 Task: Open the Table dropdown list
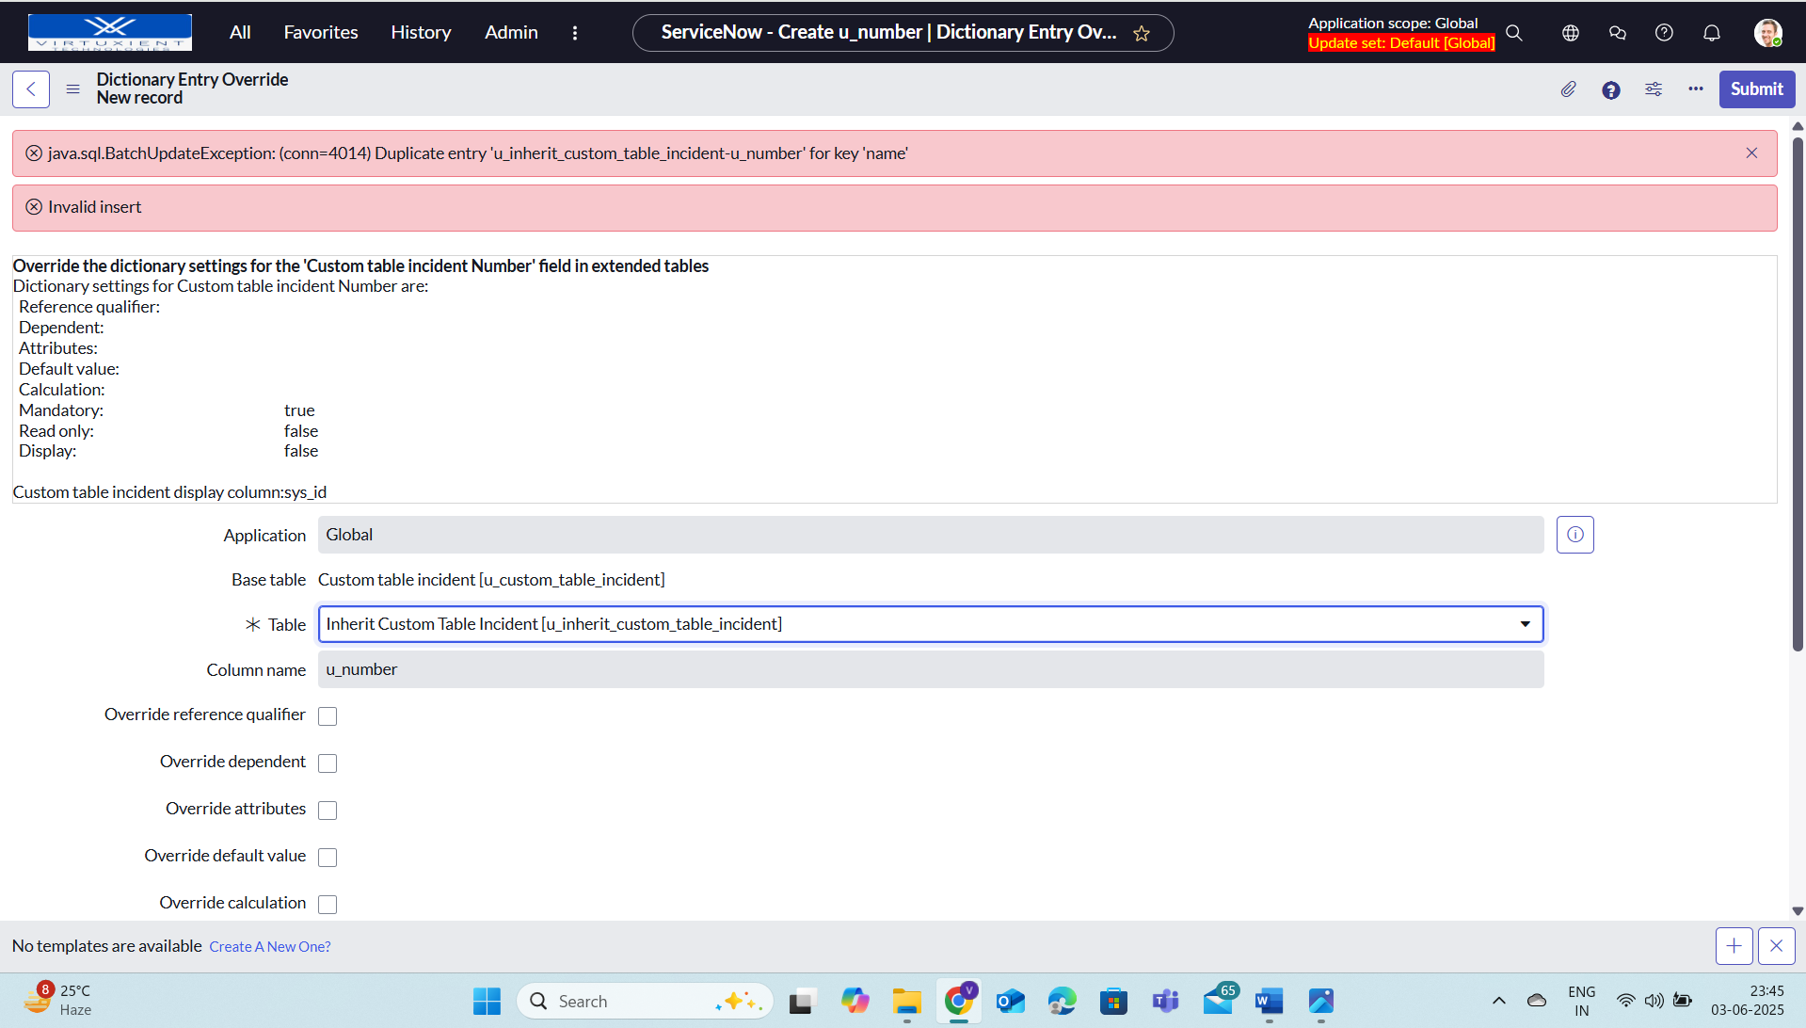pyautogui.click(x=931, y=624)
